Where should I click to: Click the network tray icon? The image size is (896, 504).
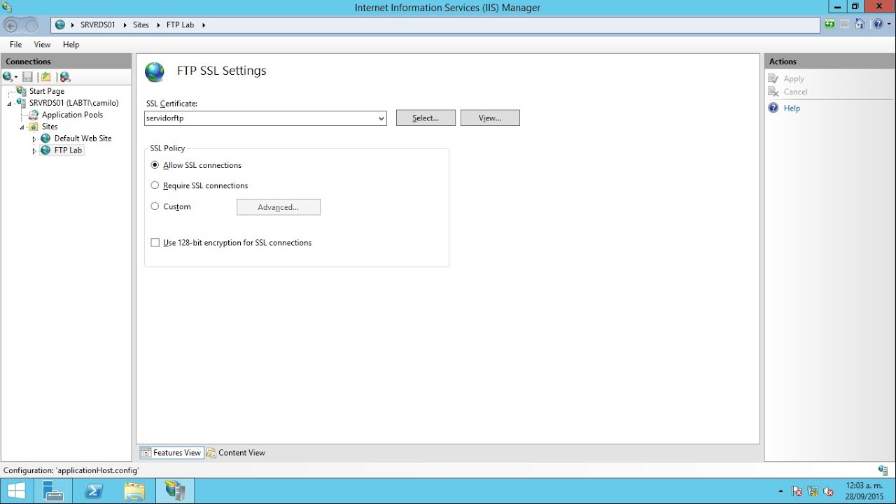pyautogui.click(x=813, y=491)
